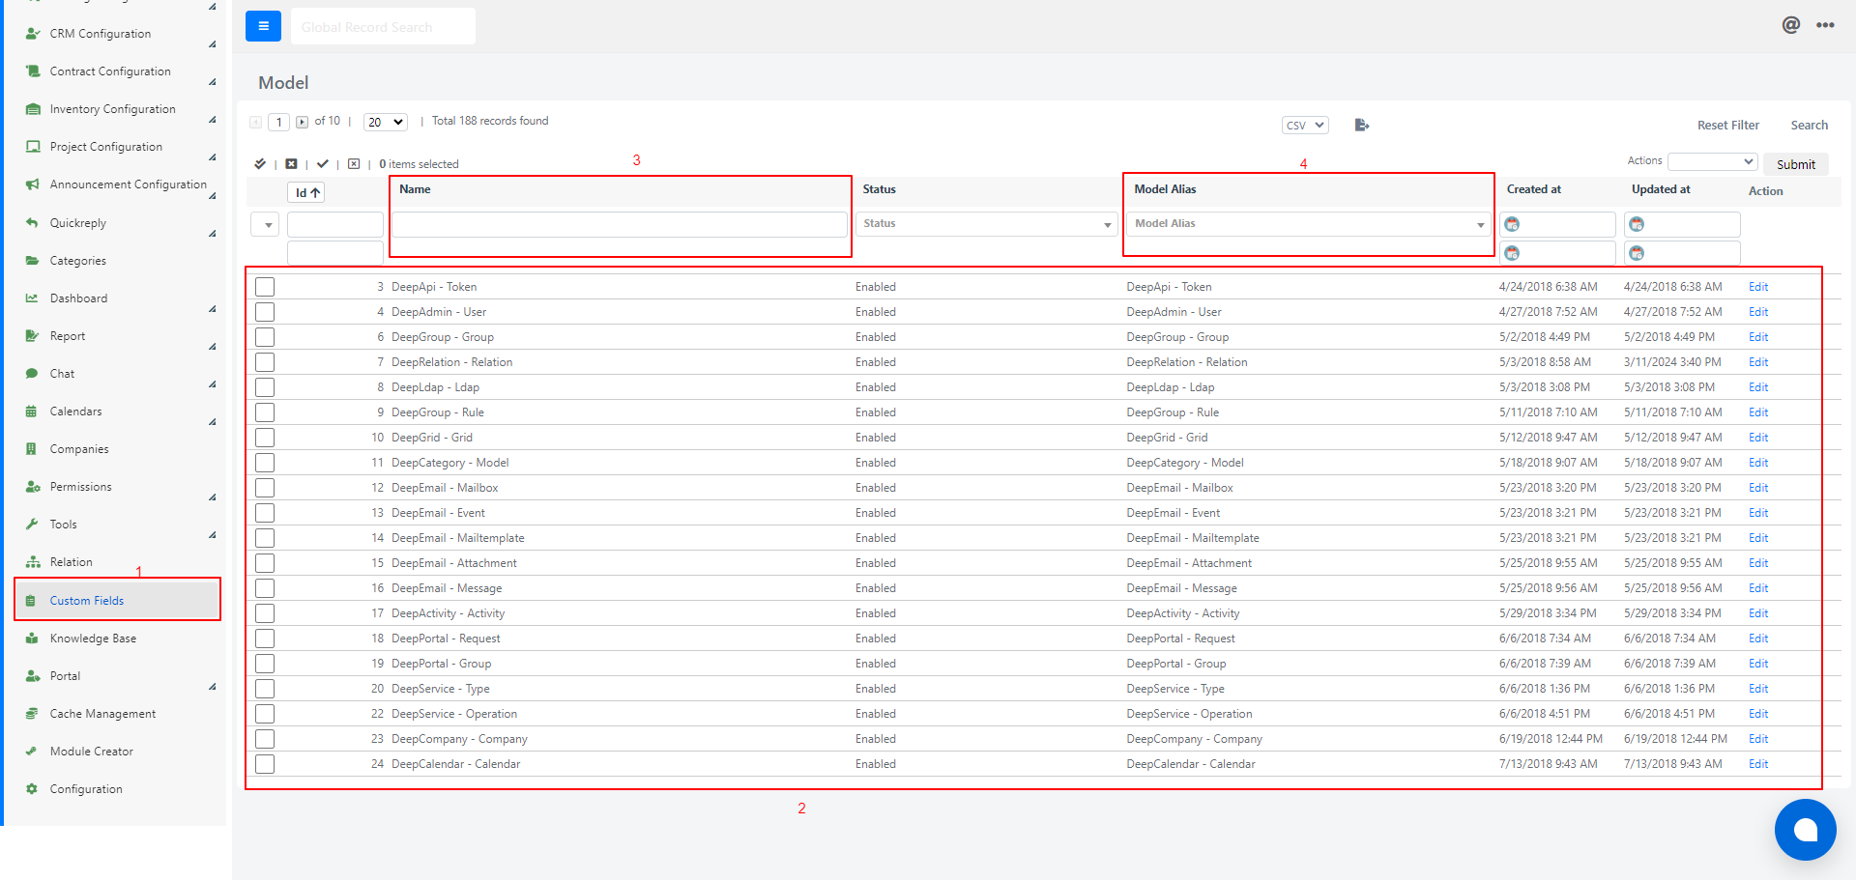Open the upper Created at calendar icon
The height and width of the screenshot is (880, 1856).
coord(1512,224)
